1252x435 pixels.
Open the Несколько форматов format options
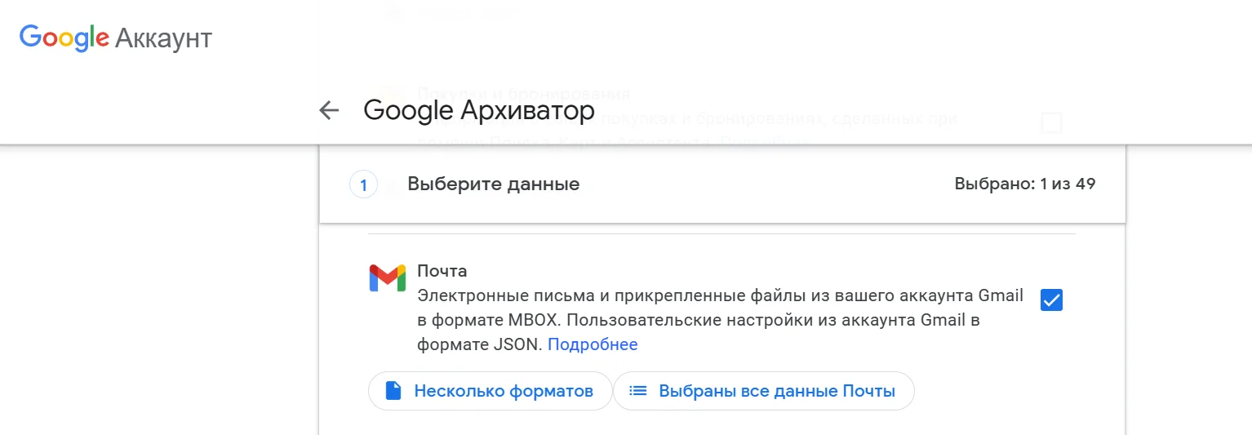pyautogui.click(x=490, y=391)
